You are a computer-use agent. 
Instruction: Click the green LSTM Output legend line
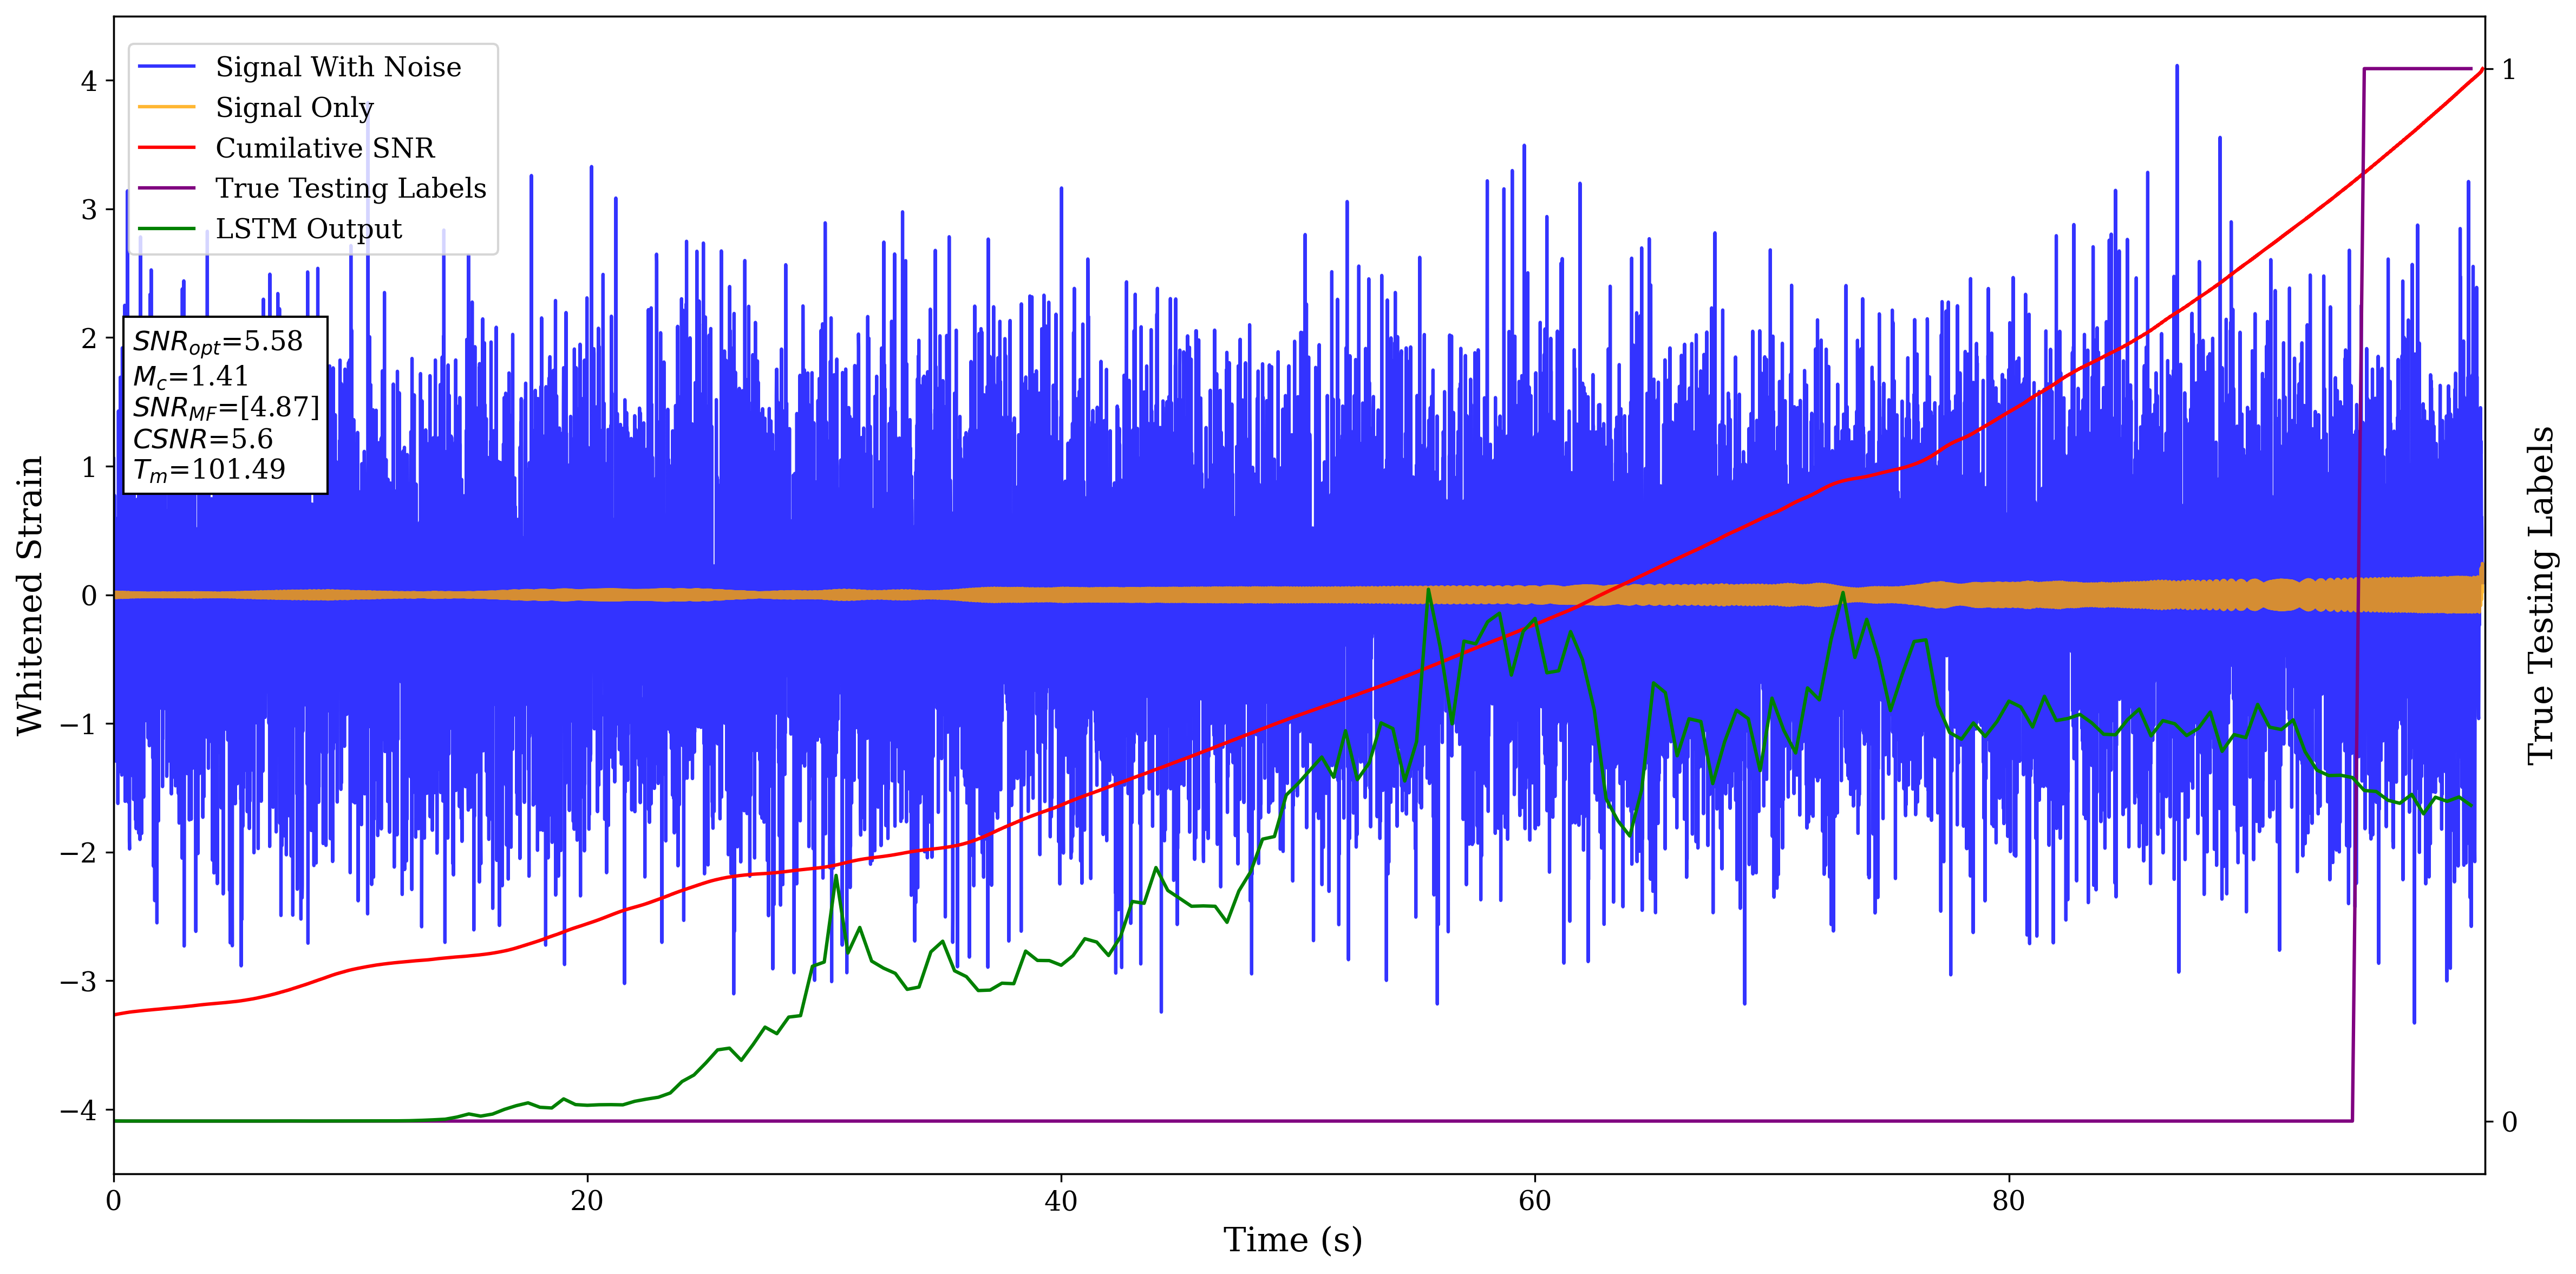pyautogui.click(x=166, y=229)
